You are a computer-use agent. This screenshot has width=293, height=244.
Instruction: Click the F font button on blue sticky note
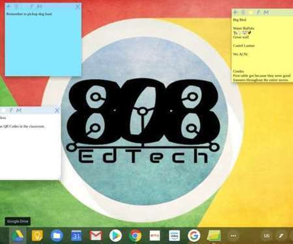(31, 7)
